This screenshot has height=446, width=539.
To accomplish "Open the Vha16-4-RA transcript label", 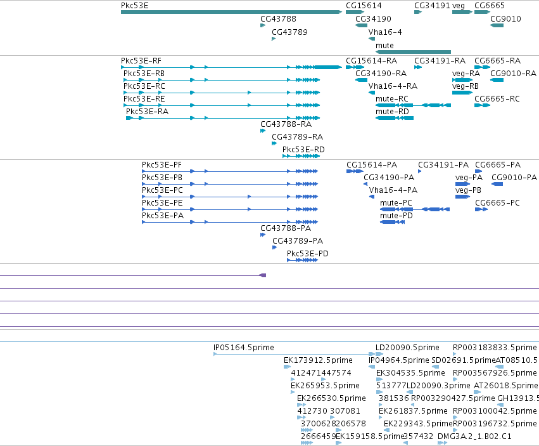I will (393, 86).
